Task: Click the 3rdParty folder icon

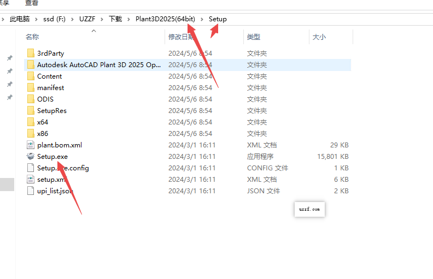Action: click(x=31, y=53)
